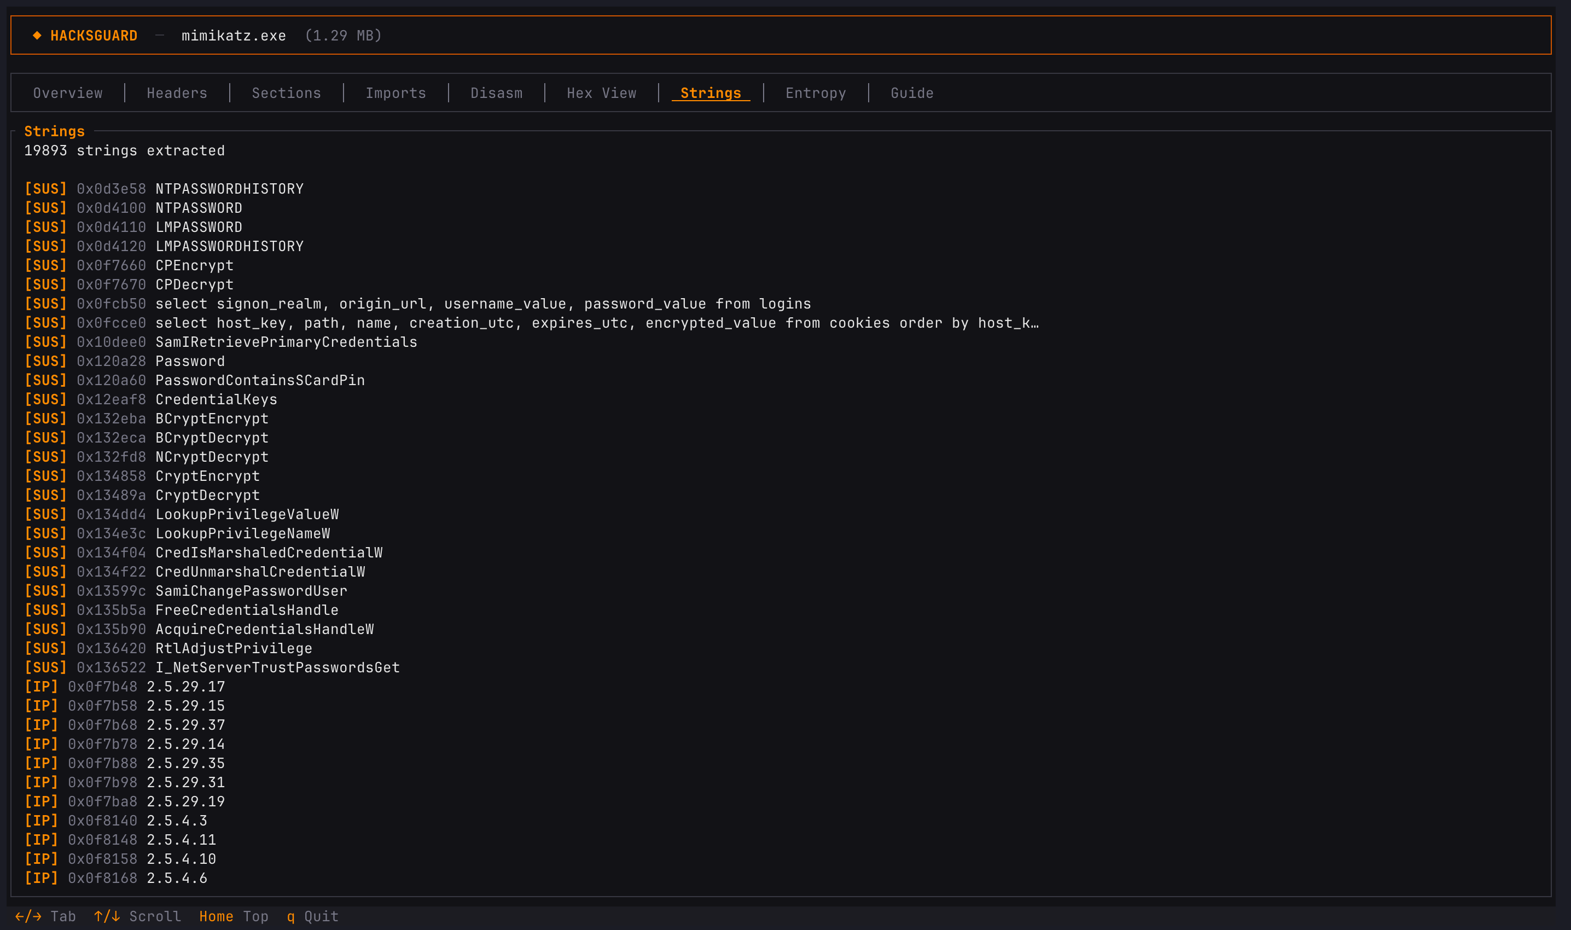1571x930 pixels.
Task: Click the mimikatz.exe file name in header
Action: click(234, 36)
